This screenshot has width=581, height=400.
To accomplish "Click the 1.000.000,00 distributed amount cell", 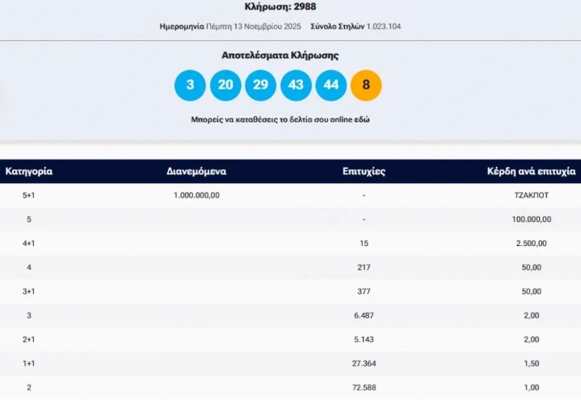I will (x=196, y=195).
